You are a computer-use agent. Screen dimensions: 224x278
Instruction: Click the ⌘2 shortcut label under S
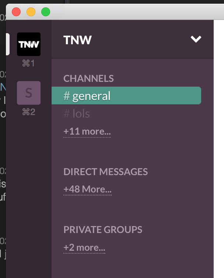coord(29,112)
